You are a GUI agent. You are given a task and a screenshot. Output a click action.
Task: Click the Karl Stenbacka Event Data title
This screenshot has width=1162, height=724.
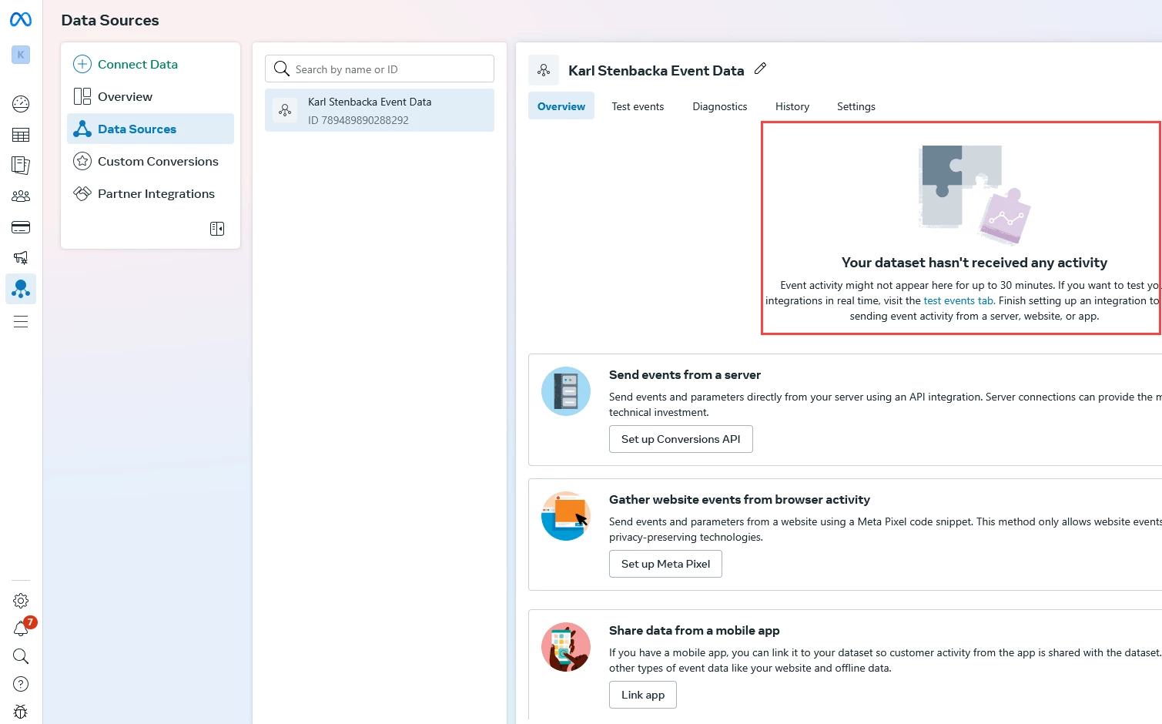click(x=656, y=70)
